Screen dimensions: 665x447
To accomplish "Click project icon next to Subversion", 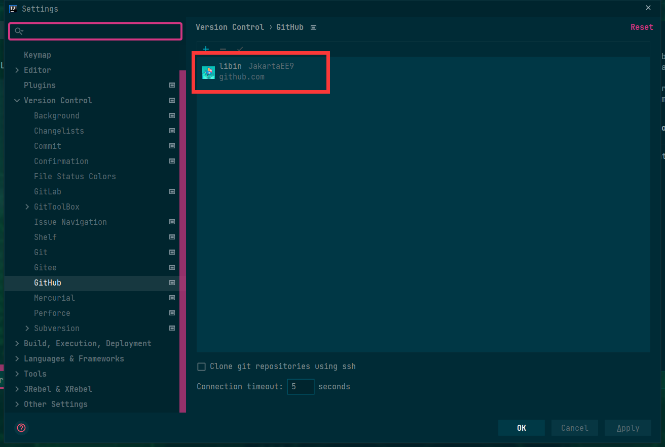I will click(172, 328).
